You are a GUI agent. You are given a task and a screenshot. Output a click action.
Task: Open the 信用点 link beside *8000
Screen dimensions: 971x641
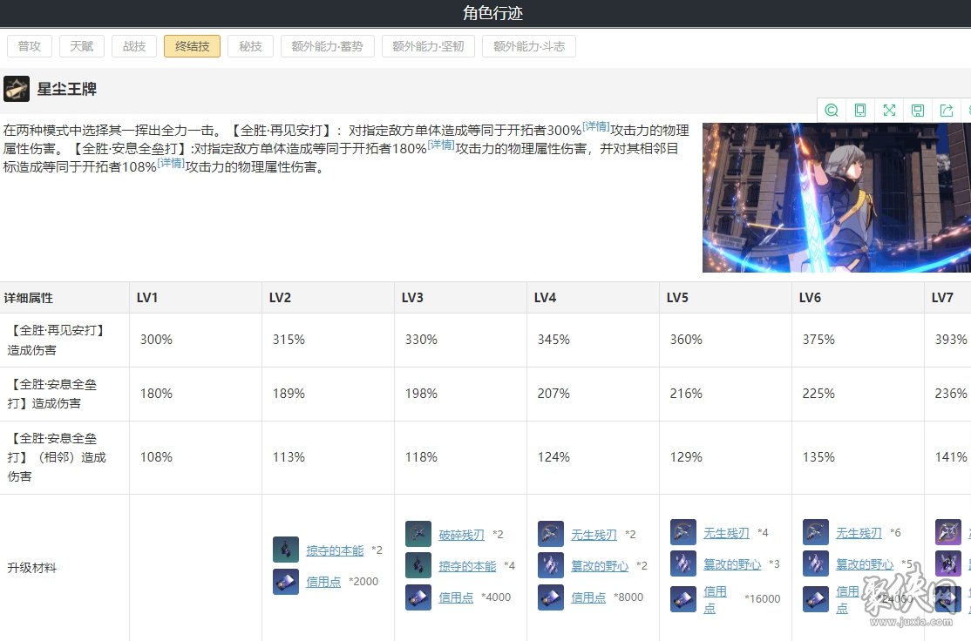tap(588, 597)
